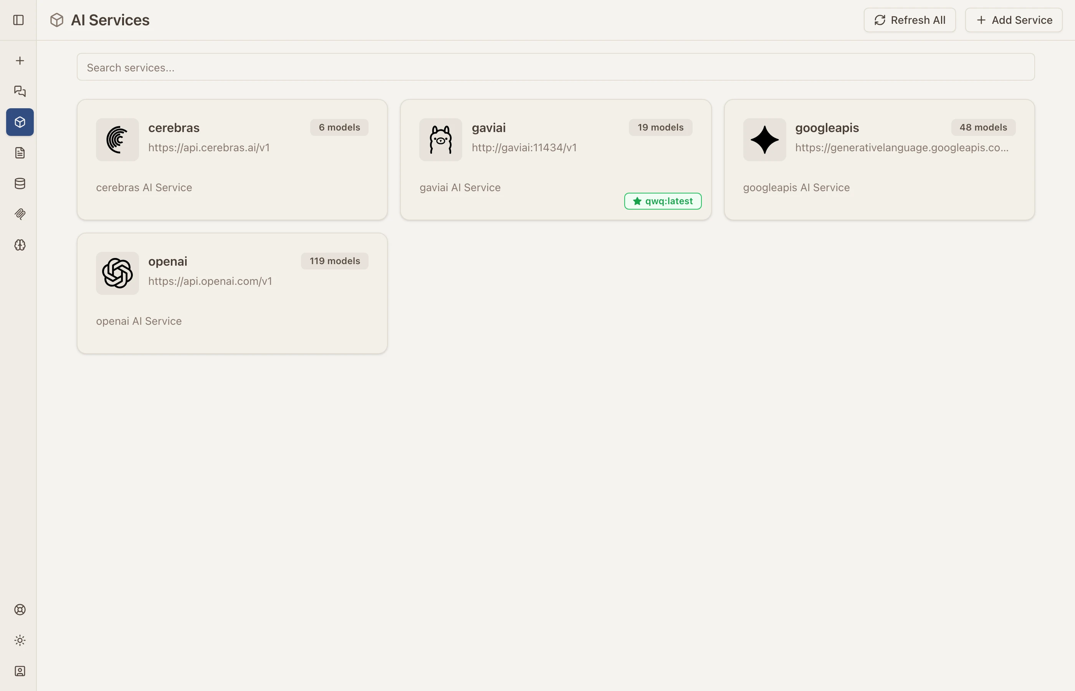Open the brain icon in sidebar

[x=20, y=245]
